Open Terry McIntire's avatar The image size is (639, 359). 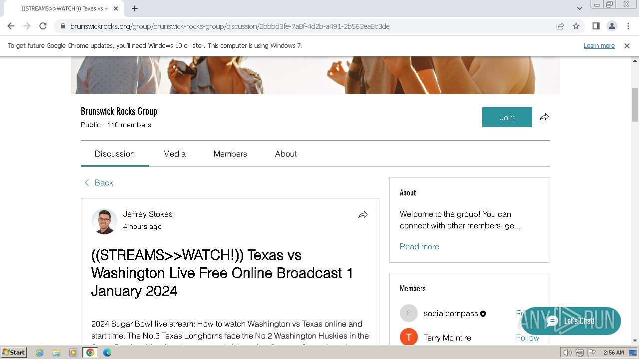pyautogui.click(x=408, y=337)
